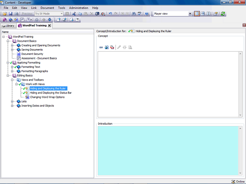
Task: Open the Administration menu
Action: 78,8
